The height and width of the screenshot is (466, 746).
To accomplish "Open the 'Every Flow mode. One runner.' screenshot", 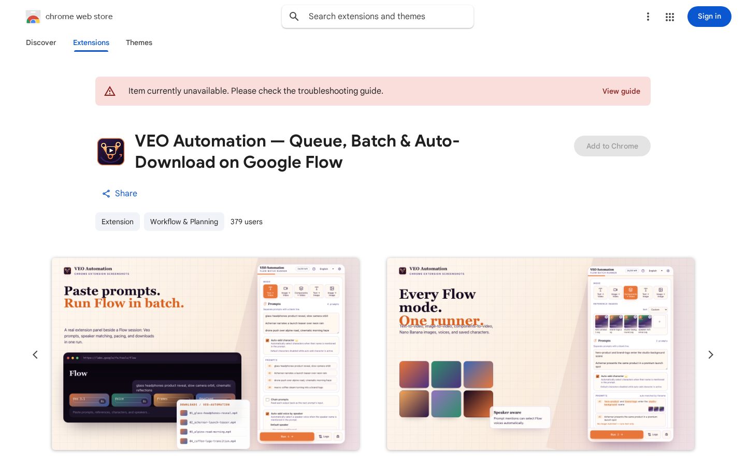I will pyautogui.click(x=540, y=354).
